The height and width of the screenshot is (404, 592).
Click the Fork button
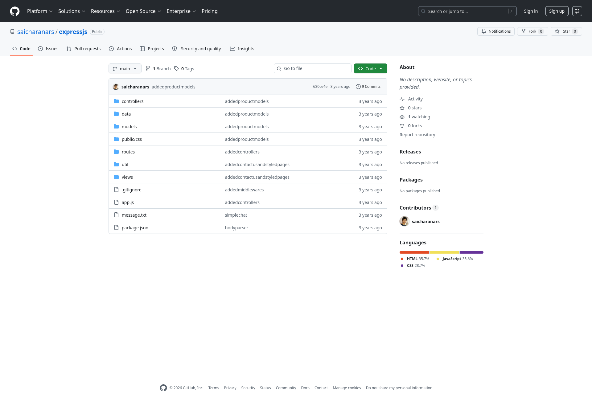[532, 31]
